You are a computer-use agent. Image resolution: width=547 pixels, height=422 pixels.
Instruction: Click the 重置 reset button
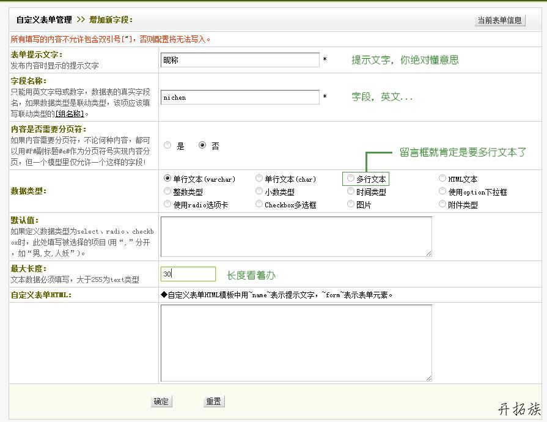tap(213, 401)
